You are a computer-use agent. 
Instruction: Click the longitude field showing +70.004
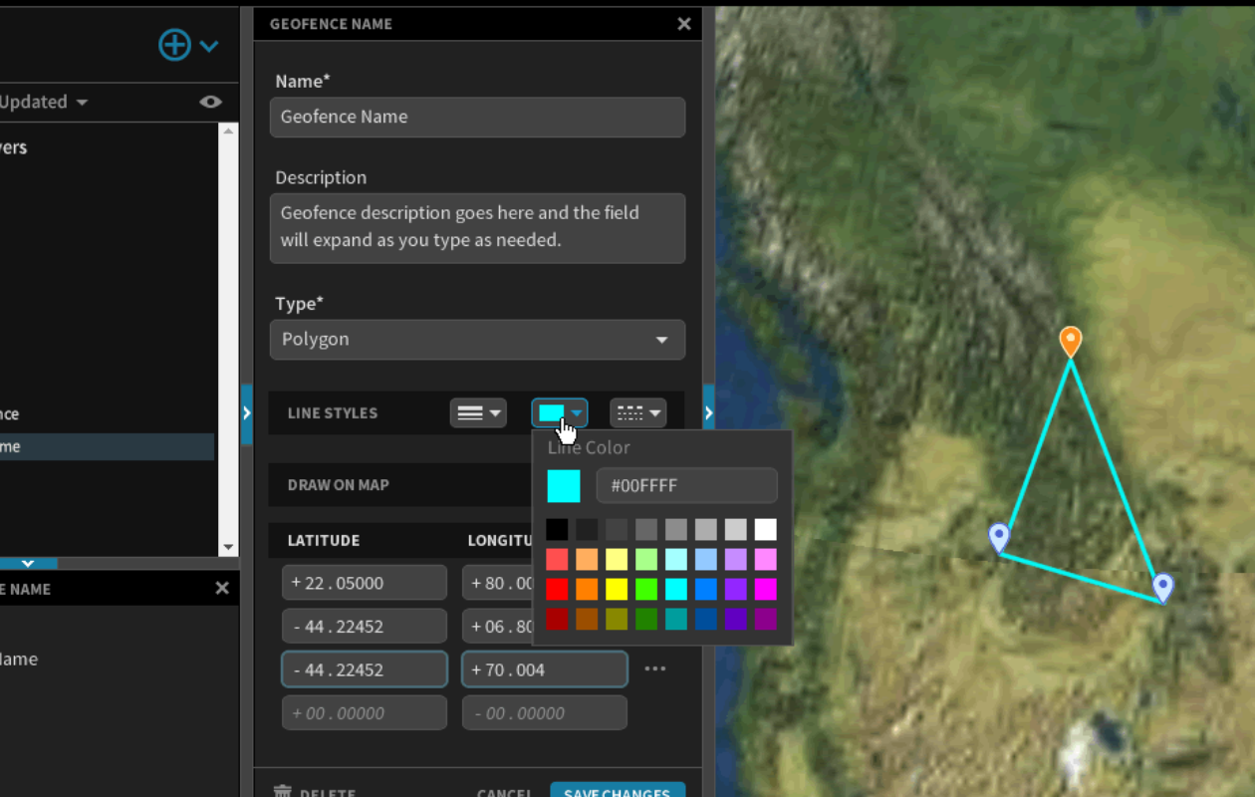coord(545,669)
